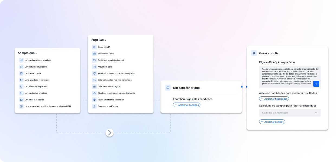The image size is (336, 162).
Task: Click 'Adicionar condição' button
Action: 187,105
